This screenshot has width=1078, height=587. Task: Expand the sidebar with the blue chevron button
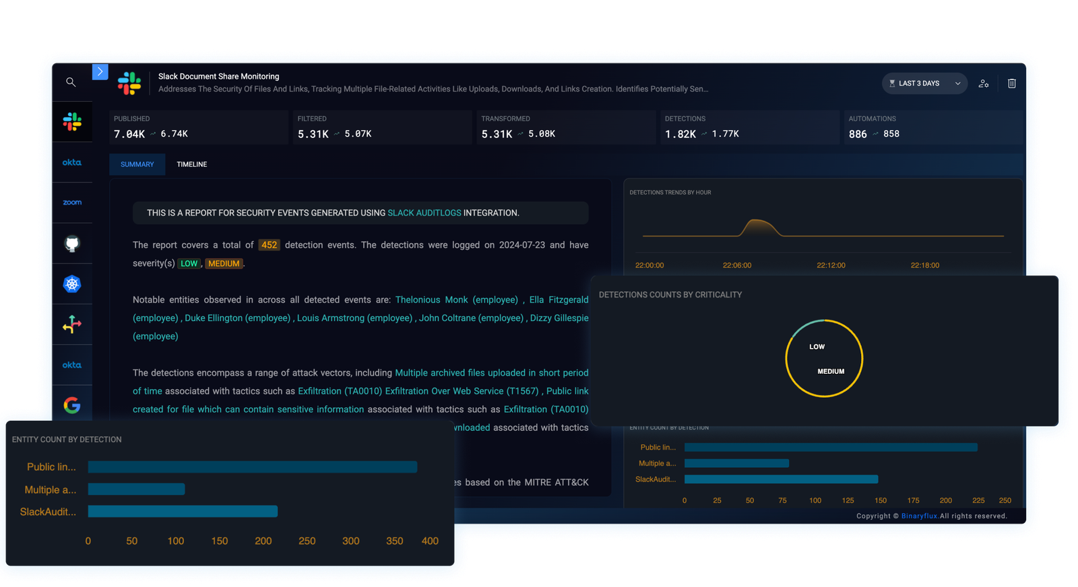click(x=100, y=71)
